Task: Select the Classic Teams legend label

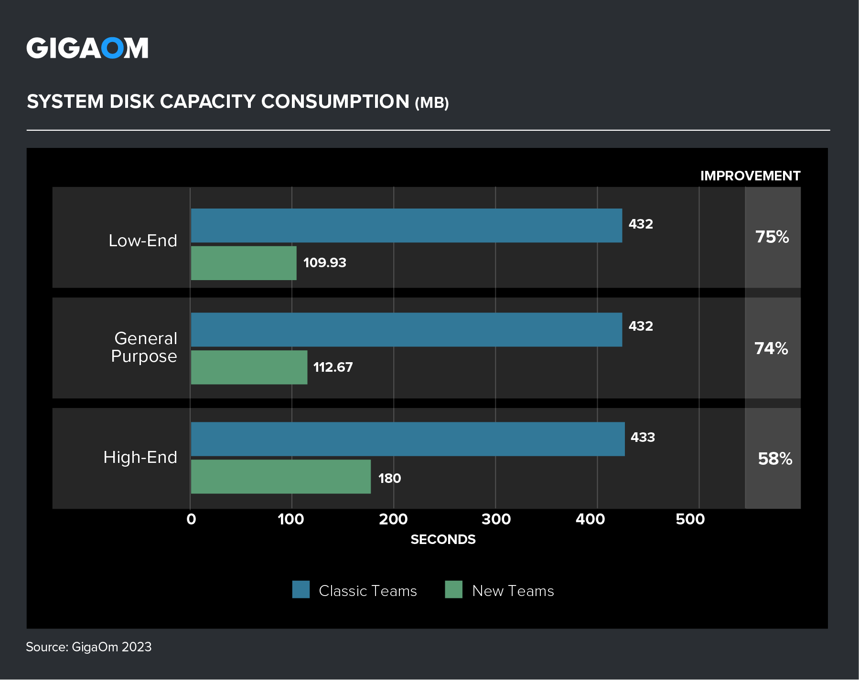Action: click(367, 591)
